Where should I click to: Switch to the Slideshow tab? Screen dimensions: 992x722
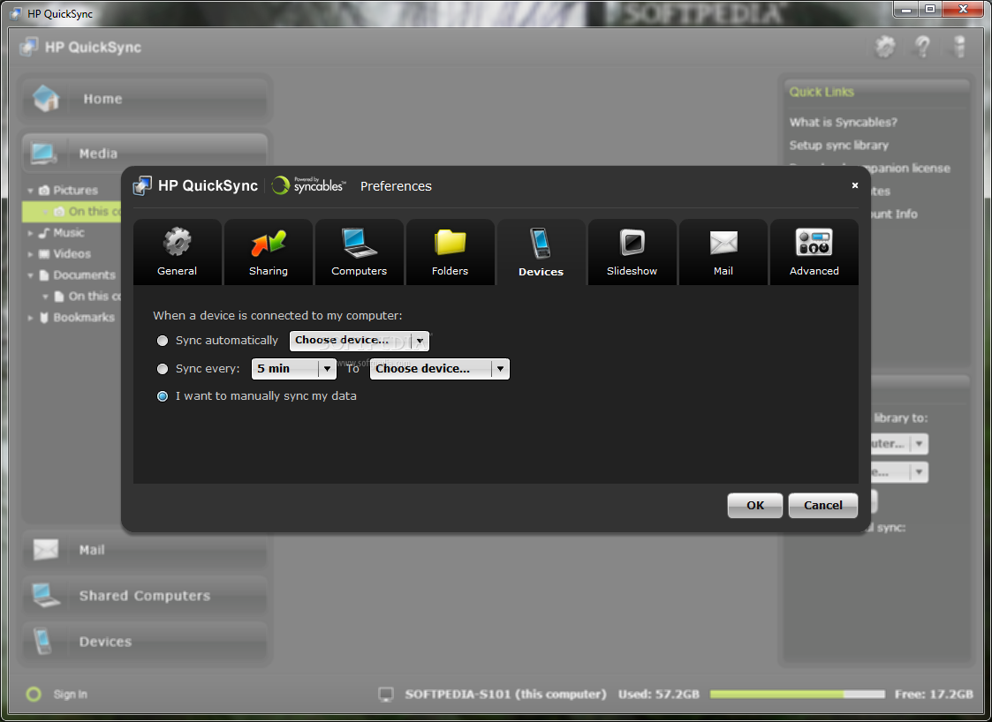pyautogui.click(x=632, y=252)
